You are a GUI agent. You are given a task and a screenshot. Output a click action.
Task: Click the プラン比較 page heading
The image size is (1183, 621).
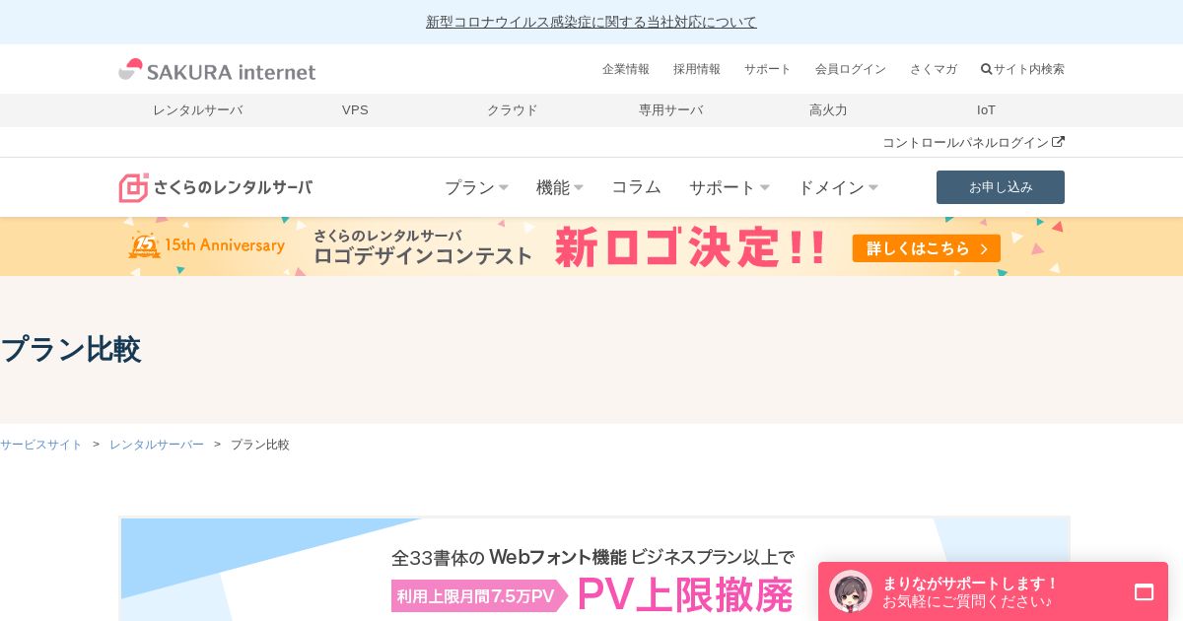pos(70,349)
